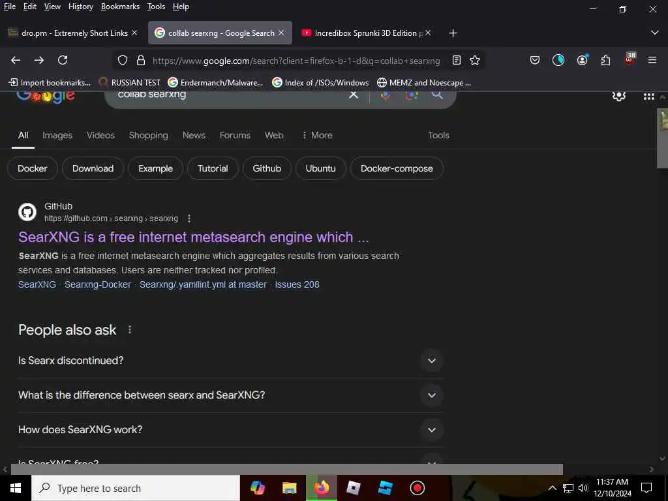Open search Tools options
Image resolution: width=668 pixels, height=501 pixels.
(438, 135)
